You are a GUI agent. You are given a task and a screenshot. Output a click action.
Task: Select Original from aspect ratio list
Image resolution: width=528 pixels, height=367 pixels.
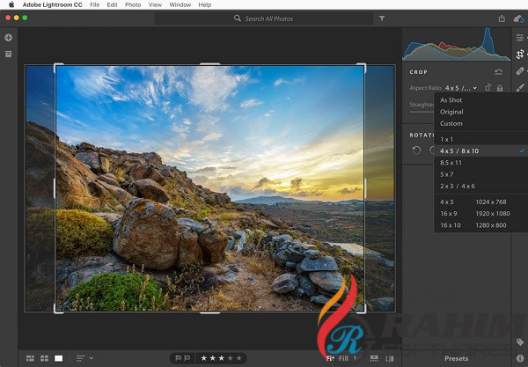pyautogui.click(x=451, y=112)
